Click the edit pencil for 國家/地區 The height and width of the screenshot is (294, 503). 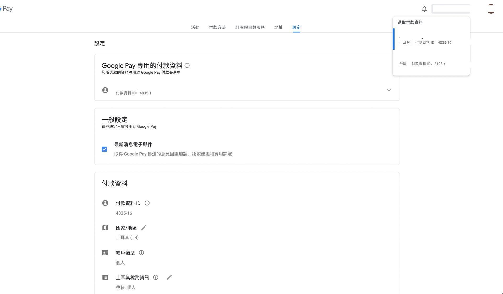coord(144,228)
